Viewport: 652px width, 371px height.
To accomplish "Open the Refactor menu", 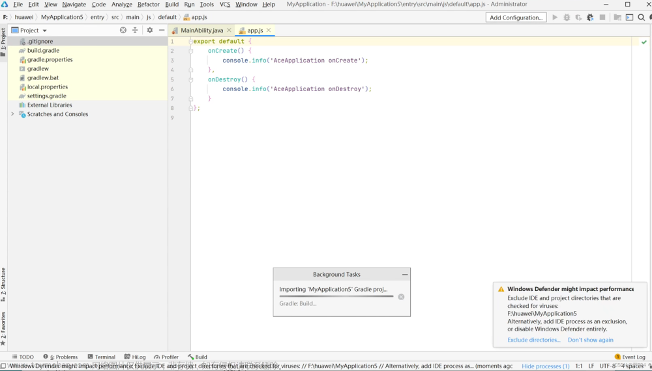I will 149,4.
